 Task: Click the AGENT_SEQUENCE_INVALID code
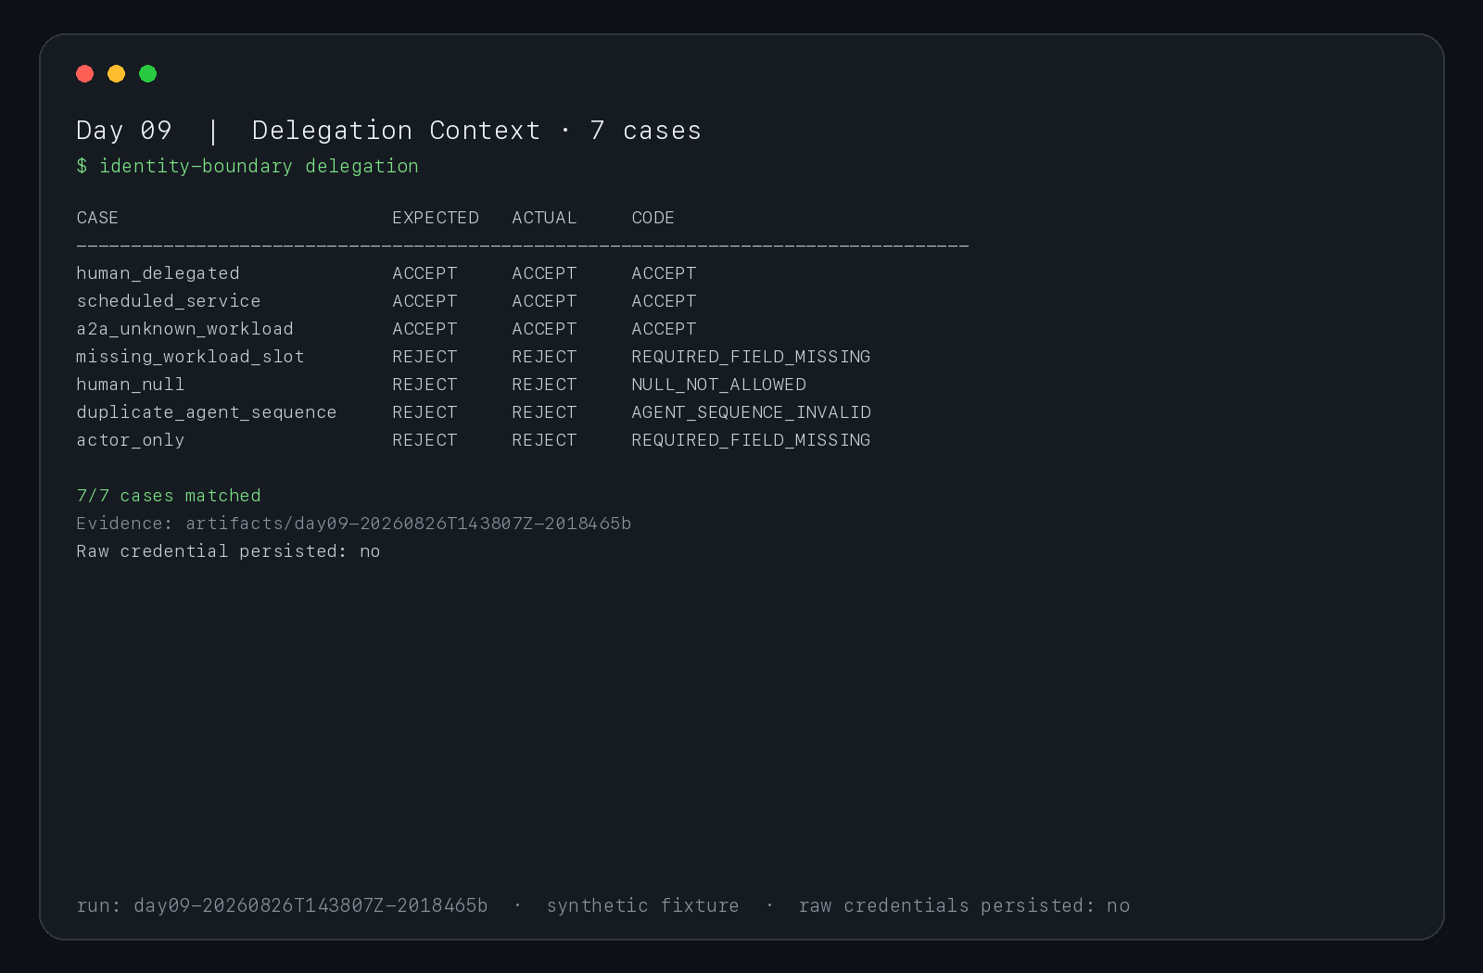[x=751, y=412]
